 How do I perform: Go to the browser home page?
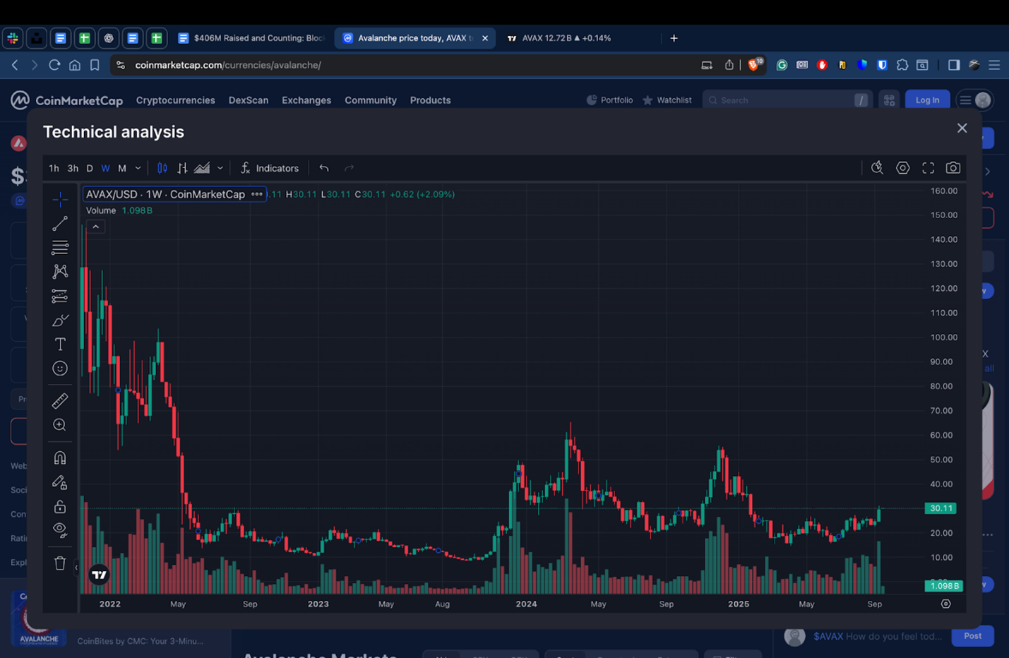pos(75,65)
